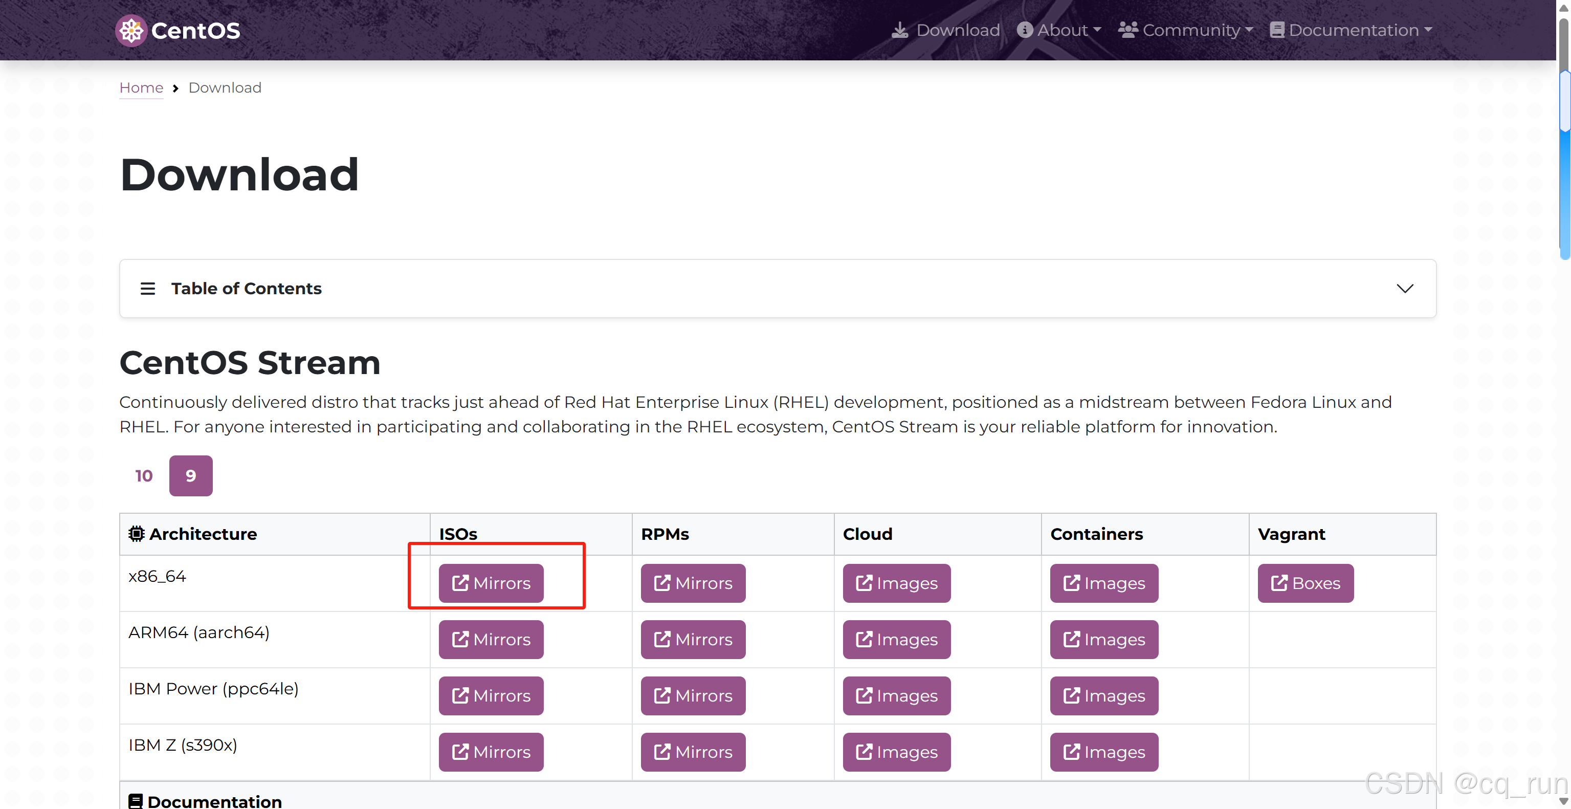Open x86_64 ISOs Mirrors button

pyautogui.click(x=491, y=583)
